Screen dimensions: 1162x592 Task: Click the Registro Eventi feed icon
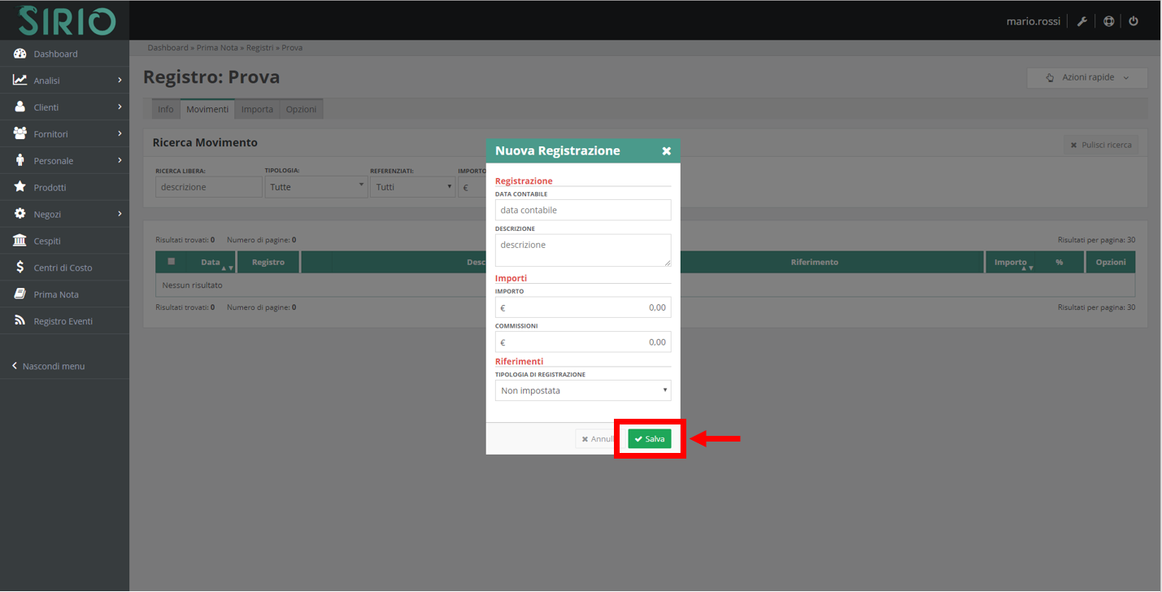coord(20,321)
